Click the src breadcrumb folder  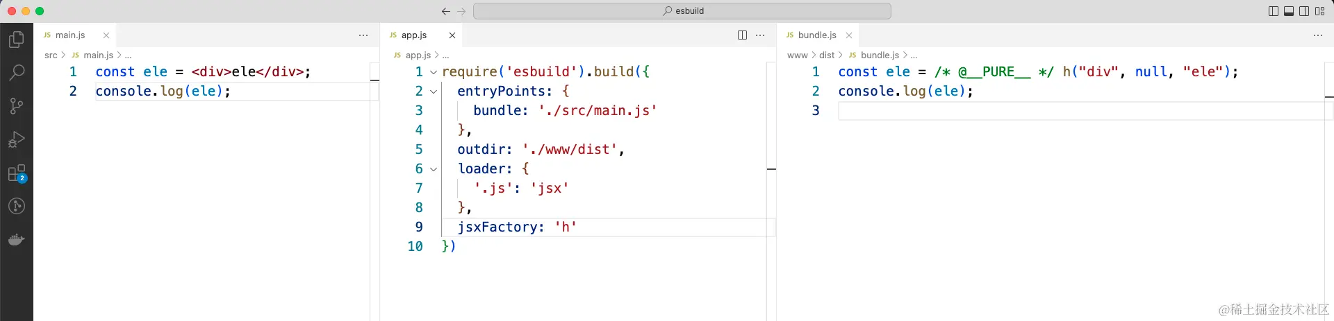pos(51,55)
